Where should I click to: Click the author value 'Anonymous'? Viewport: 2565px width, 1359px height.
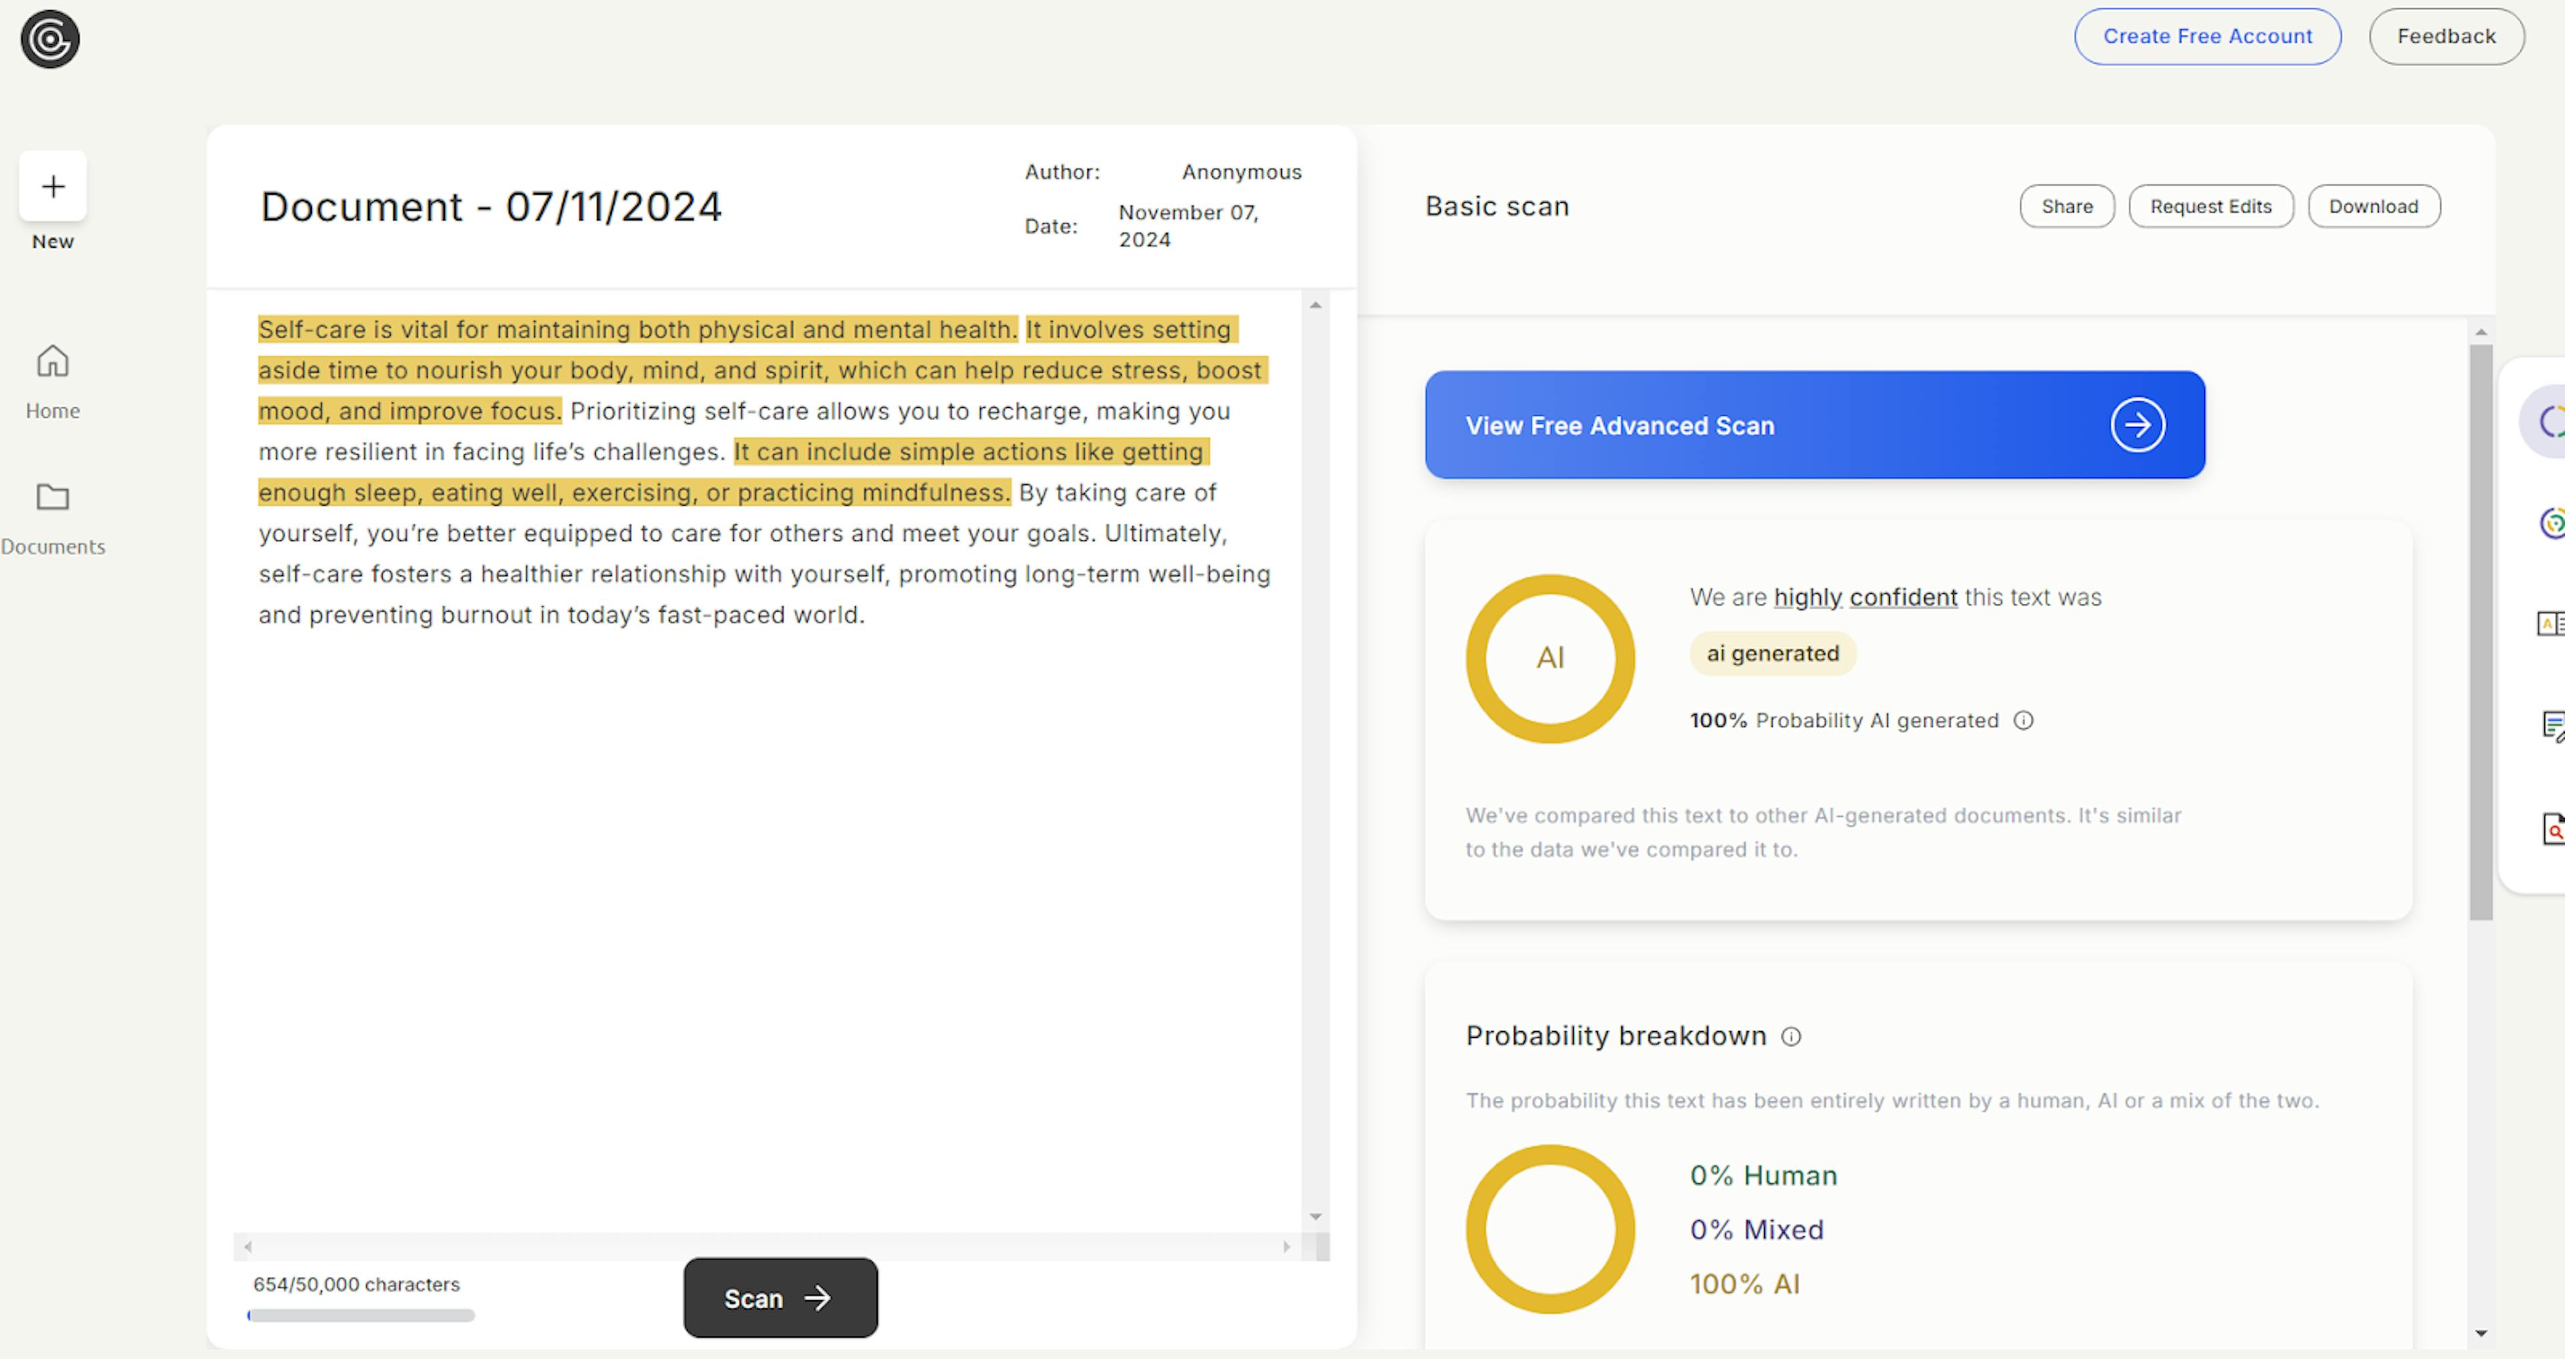click(x=1242, y=172)
